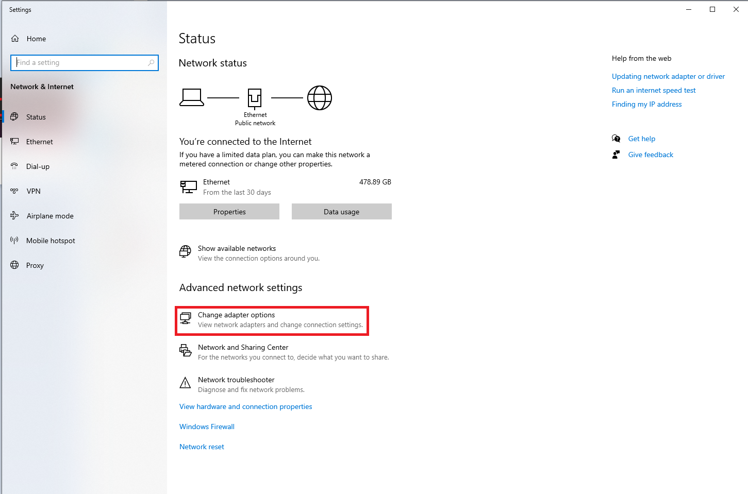Click the Home icon in sidebar

15,39
